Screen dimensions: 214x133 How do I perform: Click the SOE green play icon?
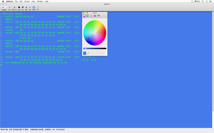coord(10,7)
